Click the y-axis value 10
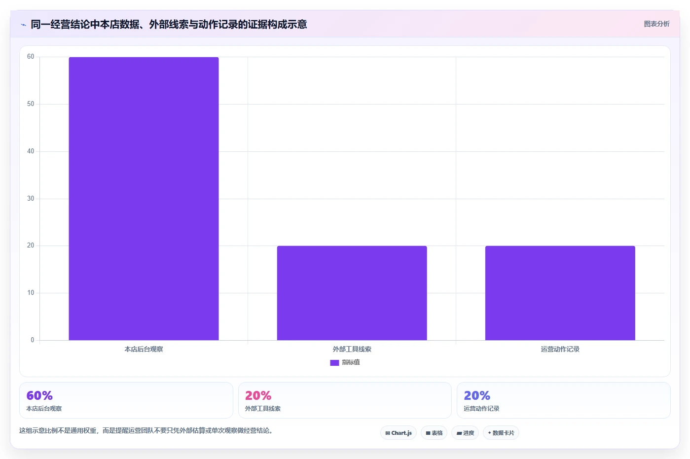 pyautogui.click(x=31, y=293)
